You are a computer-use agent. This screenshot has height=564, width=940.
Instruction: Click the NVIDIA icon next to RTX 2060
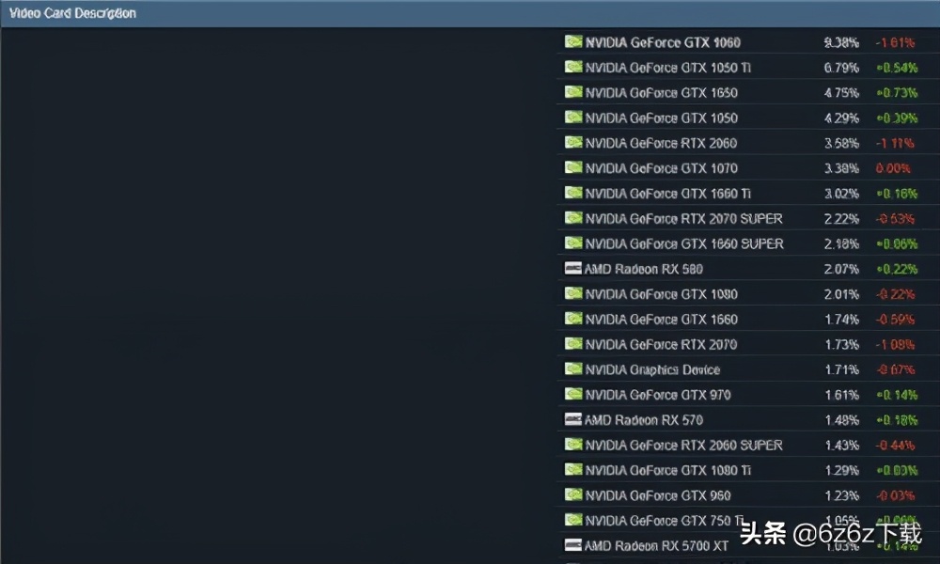(572, 142)
